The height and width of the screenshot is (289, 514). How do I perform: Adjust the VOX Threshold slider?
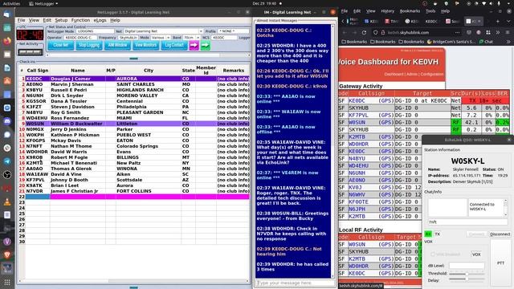pyautogui.click(x=467, y=273)
